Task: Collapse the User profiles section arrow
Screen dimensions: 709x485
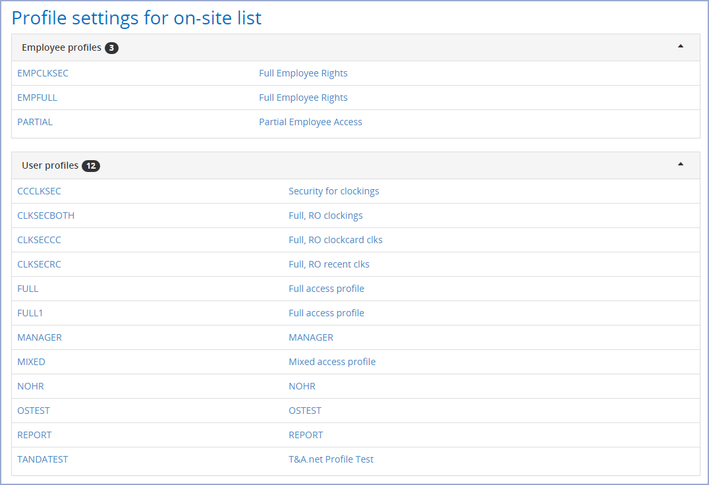Action: coord(681,164)
